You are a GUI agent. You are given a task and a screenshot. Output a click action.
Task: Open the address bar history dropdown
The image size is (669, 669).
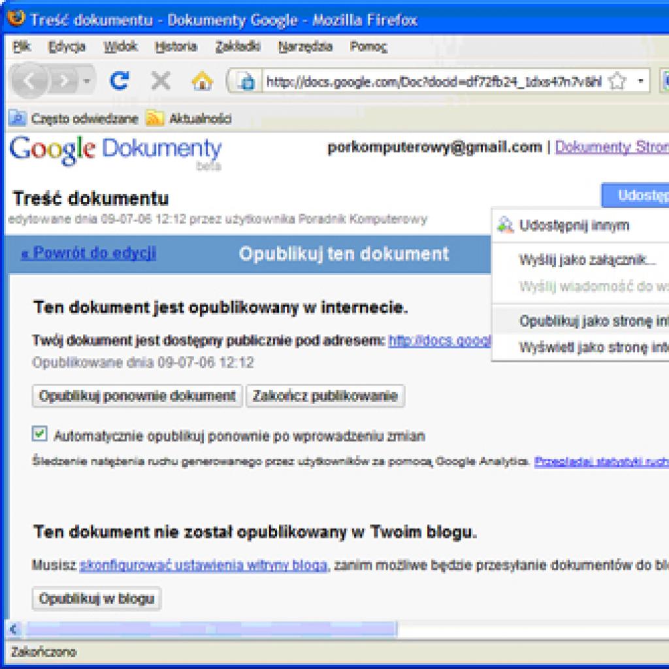click(x=640, y=81)
